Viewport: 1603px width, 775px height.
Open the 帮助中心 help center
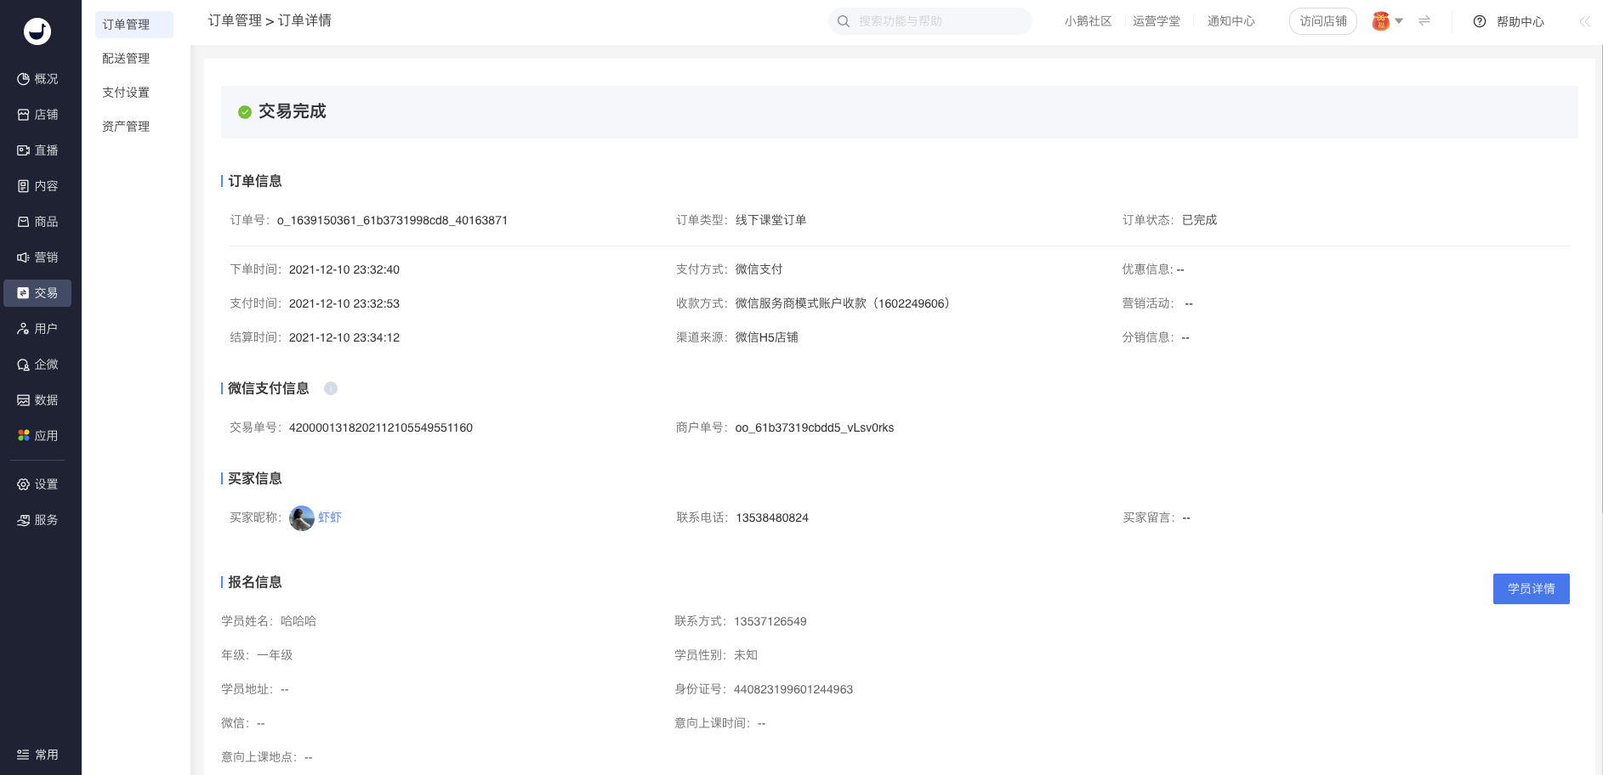point(1509,21)
